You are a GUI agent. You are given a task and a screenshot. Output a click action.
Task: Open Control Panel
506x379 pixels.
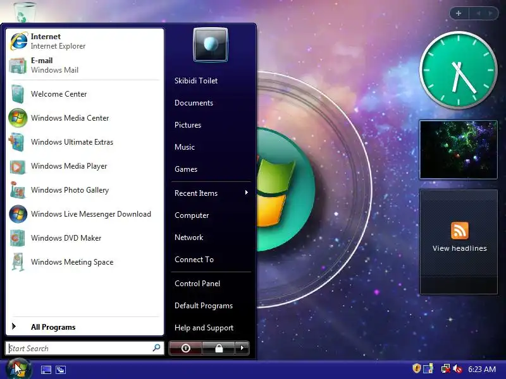(x=197, y=284)
